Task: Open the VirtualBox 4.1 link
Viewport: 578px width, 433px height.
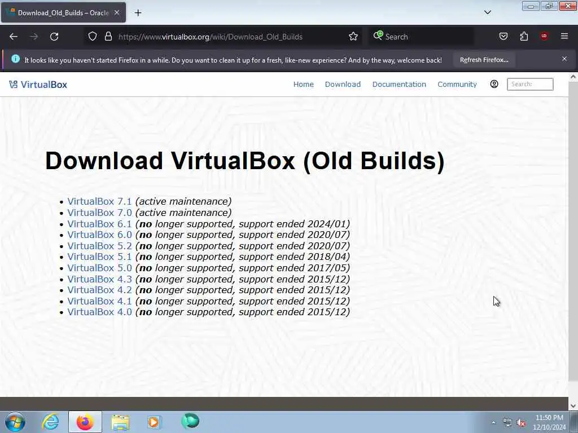Action: click(x=99, y=301)
